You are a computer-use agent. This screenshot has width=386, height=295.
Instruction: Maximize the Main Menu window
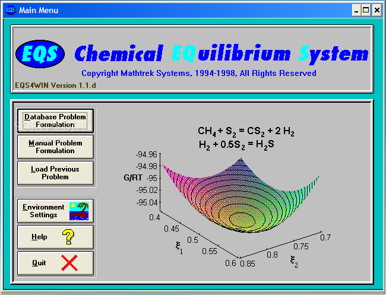(x=366, y=10)
